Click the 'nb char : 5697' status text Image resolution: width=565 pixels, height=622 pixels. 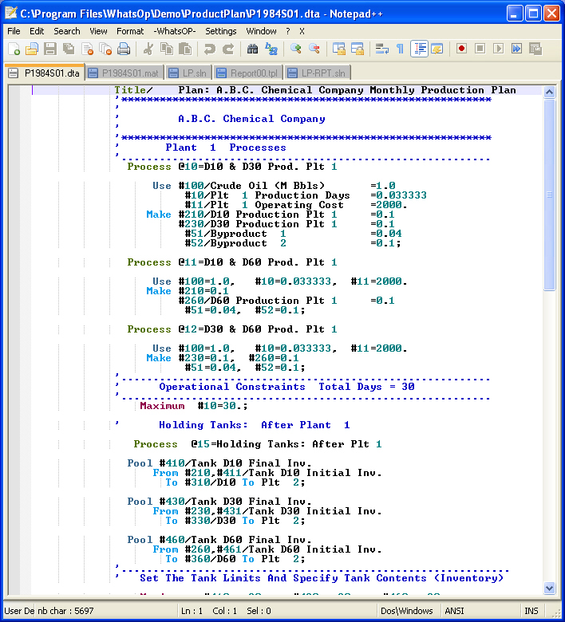65,611
